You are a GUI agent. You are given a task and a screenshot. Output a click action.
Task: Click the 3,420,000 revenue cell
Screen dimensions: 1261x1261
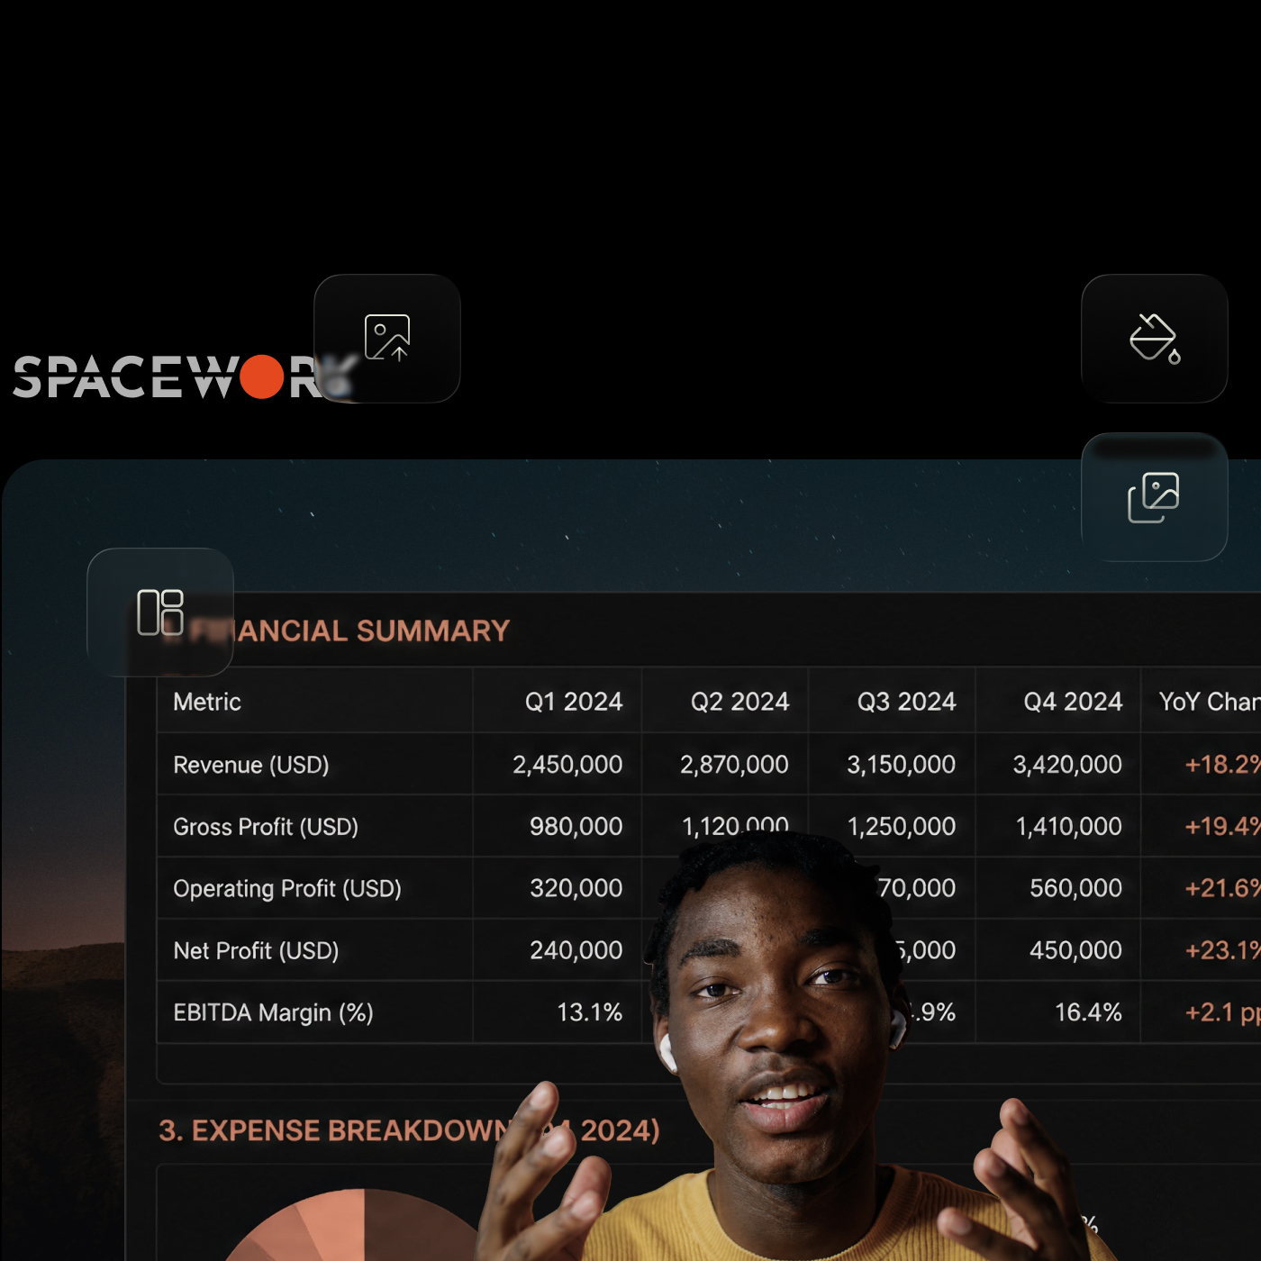[x=1067, y=765]
